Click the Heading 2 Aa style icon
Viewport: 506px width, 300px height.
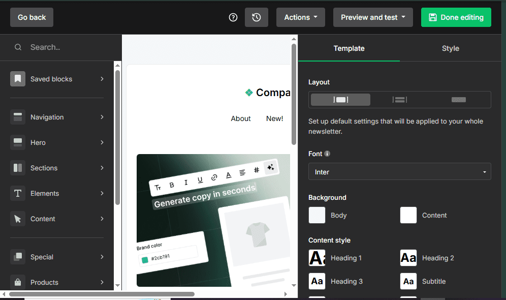point(408,258)
